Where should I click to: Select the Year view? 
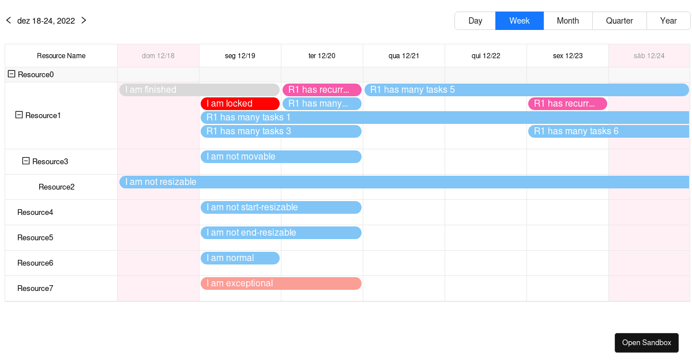pos(668,21)
